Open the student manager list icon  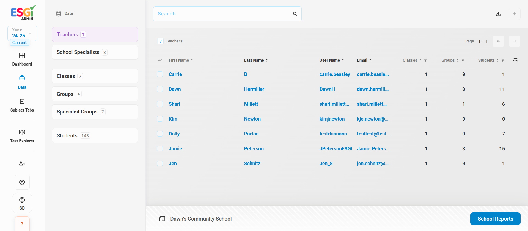point(22,163)
